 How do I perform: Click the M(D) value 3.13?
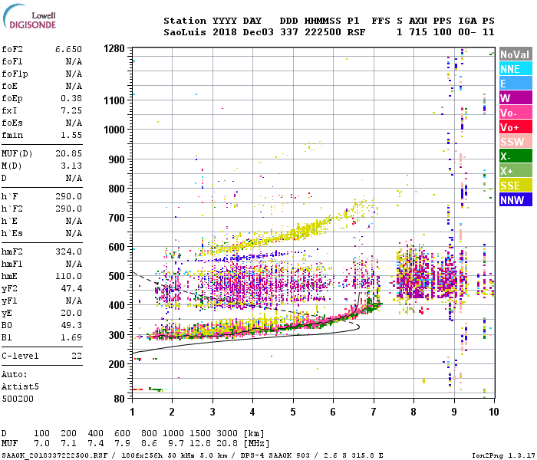click(x=71, y=166)
